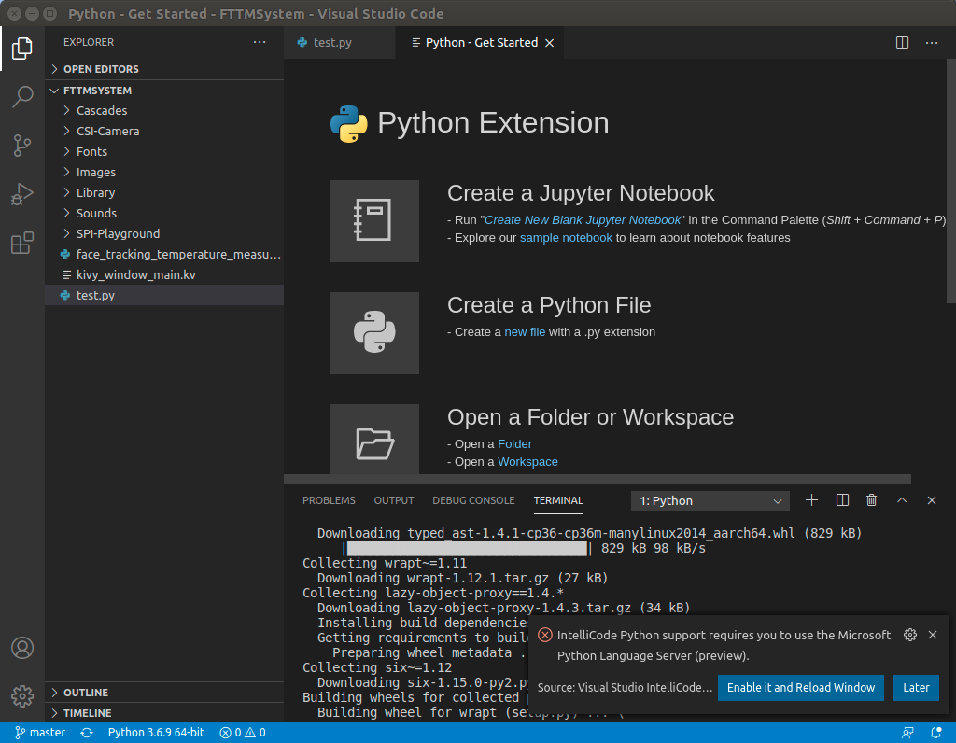The image size is (956, 743).
Task: Select the Terminal panel tab
Action: [558, 500]
